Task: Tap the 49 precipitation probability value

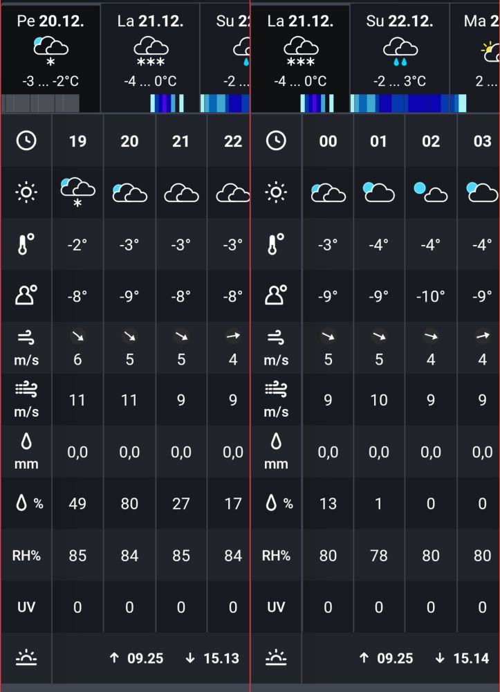Action: pos(77,504)
